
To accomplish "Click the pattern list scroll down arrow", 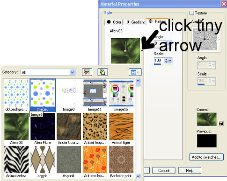I will pos(138,176).
